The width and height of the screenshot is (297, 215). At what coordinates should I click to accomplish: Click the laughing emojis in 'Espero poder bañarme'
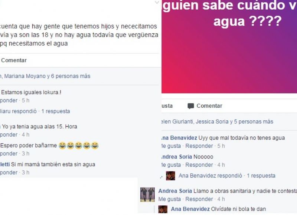pos(79,146)
